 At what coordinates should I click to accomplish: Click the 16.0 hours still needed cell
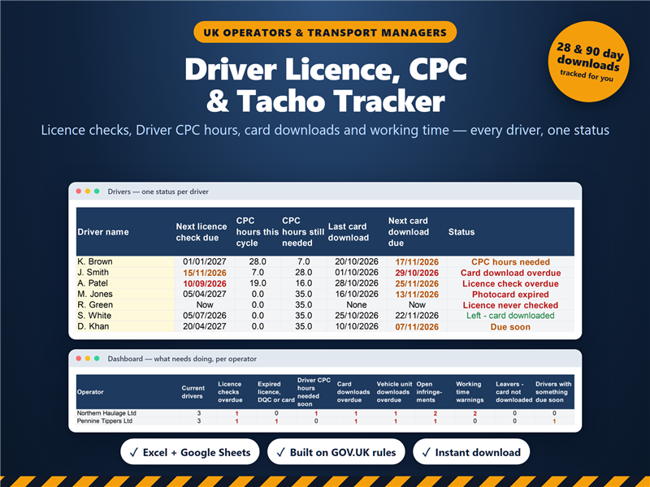[303, 283]
